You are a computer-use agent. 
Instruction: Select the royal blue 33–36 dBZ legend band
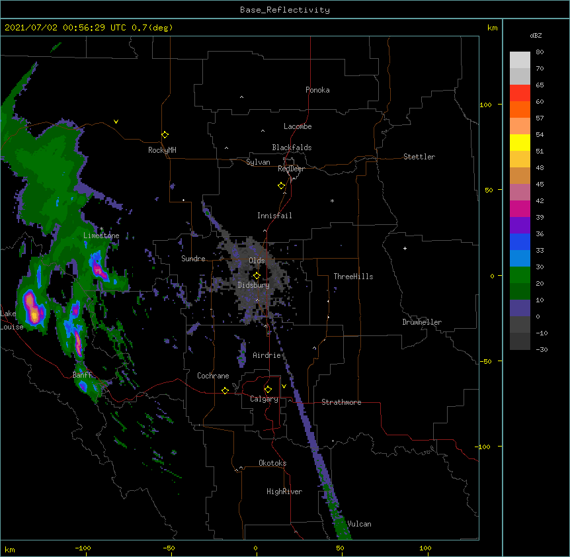click(x=520, y=241)
